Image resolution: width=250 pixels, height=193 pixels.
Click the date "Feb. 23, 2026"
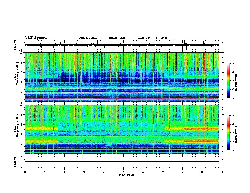point(88,38)
